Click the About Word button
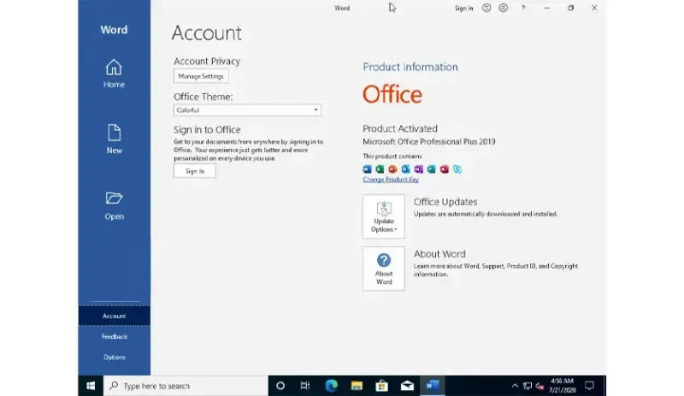The width and height of the screenshot is (684, 396). tap(384, 269)
